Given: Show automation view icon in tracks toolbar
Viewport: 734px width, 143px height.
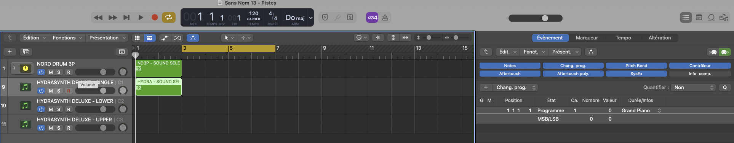Looking at the screenshot, I should [165, 38].
